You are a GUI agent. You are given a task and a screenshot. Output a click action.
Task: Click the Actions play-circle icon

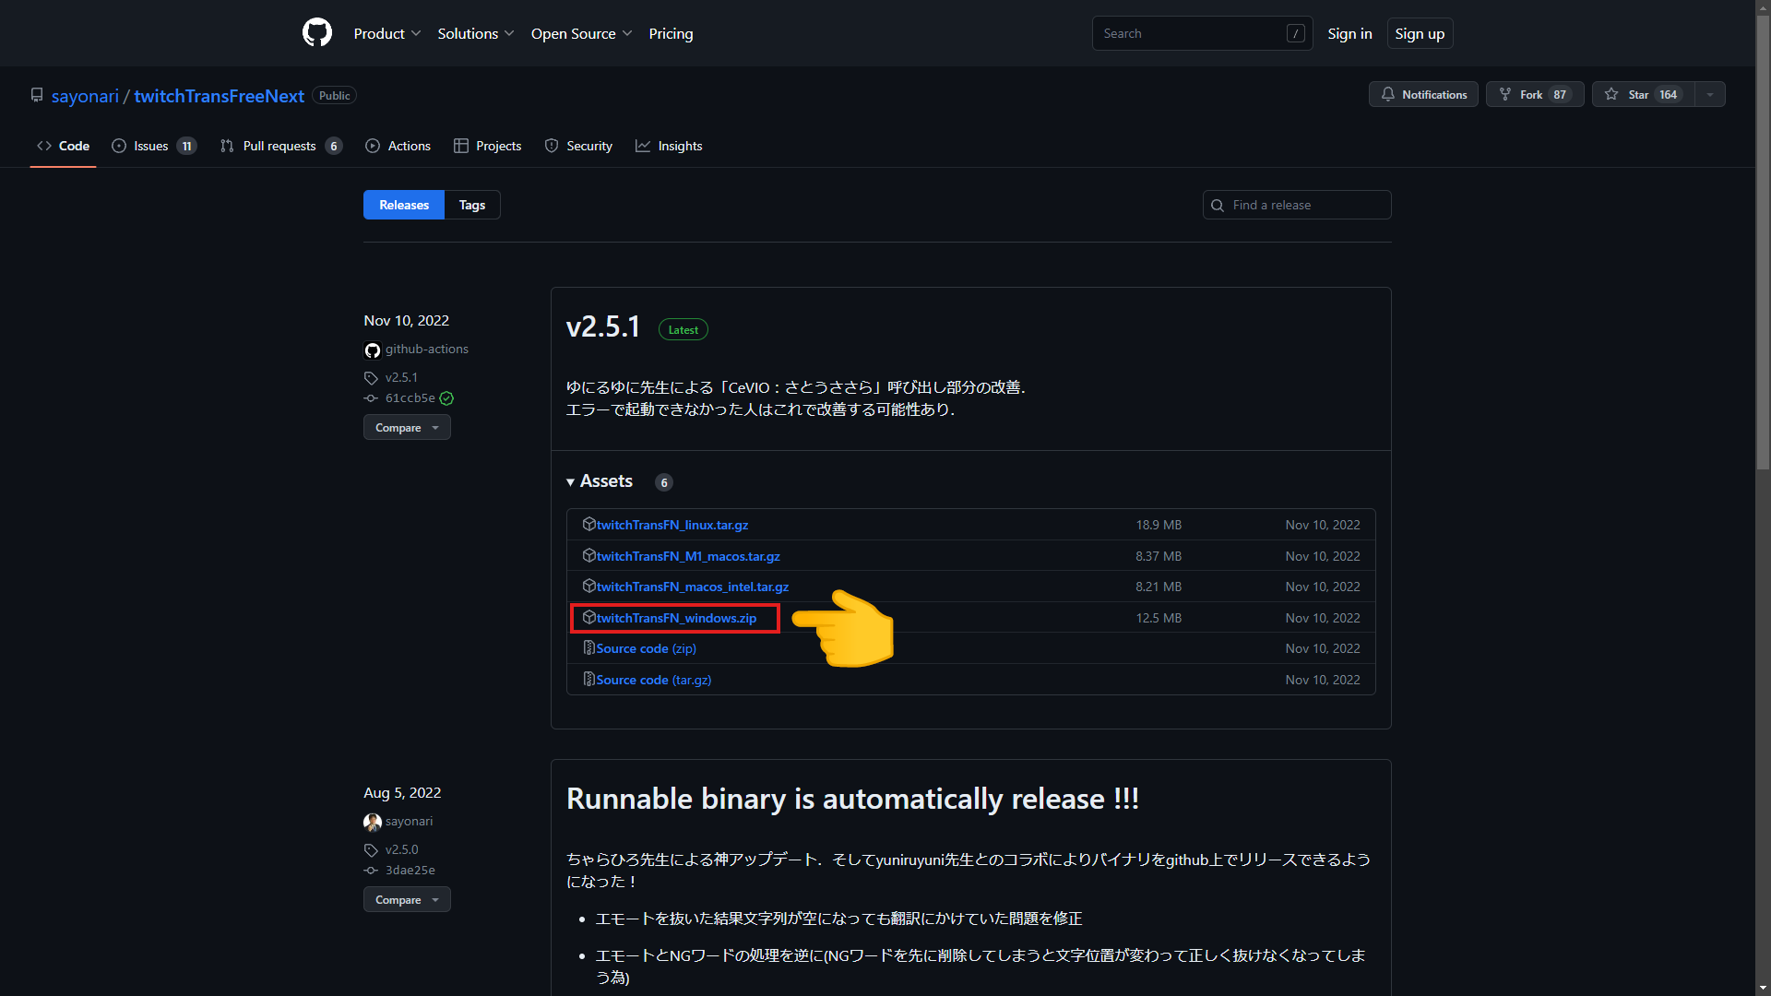pos(374,146)
